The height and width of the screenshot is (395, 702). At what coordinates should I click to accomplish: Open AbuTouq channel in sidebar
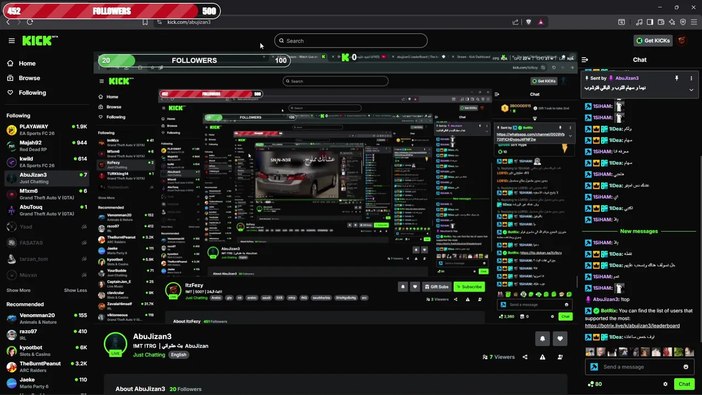(47, 210)
